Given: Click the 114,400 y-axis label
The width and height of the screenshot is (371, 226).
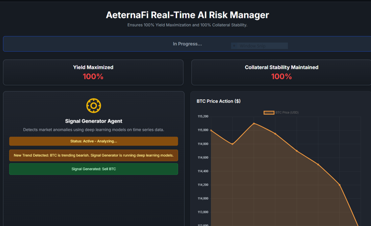Looking at the screenshot, I should [x=203, y=171].
